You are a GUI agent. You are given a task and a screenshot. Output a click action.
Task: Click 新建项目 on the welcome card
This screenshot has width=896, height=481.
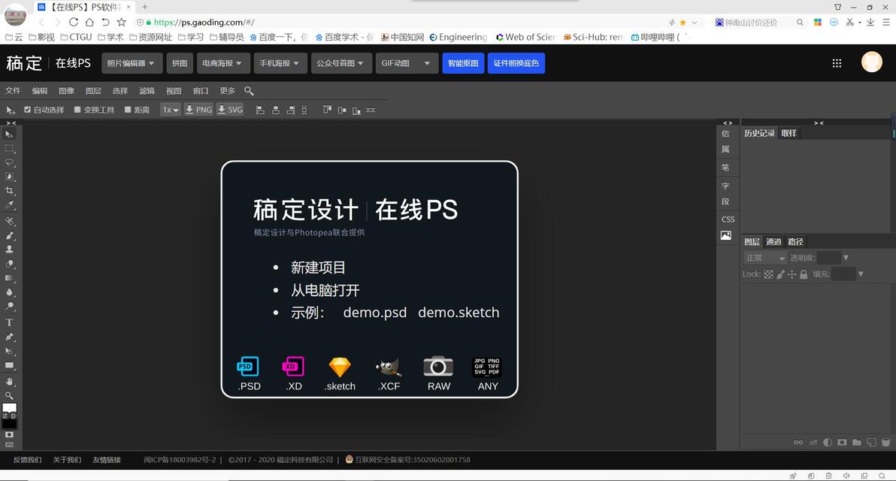tap(318, 268)
